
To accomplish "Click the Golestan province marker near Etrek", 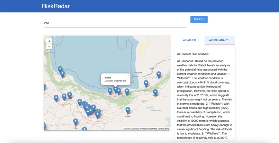I will tap(159, 75).
